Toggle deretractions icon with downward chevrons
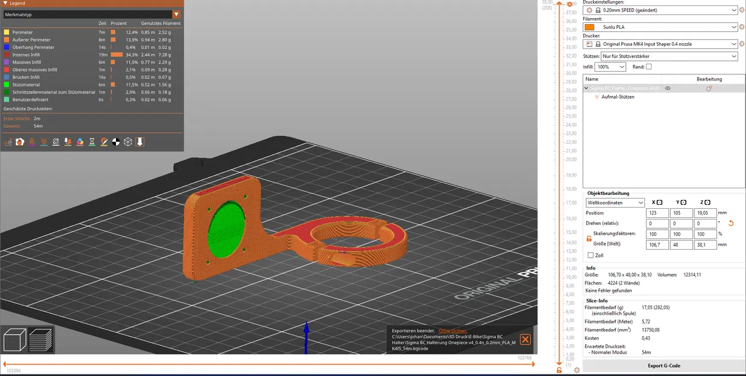This screenshot has height=376, width=746. pyautogui.click(x=44, y=142)
